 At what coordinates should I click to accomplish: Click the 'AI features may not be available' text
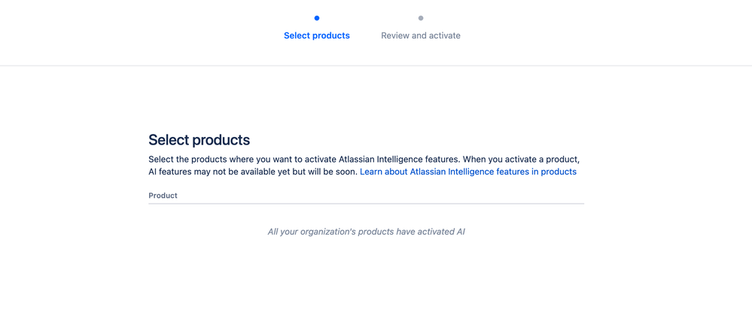[x=253, y=172]
